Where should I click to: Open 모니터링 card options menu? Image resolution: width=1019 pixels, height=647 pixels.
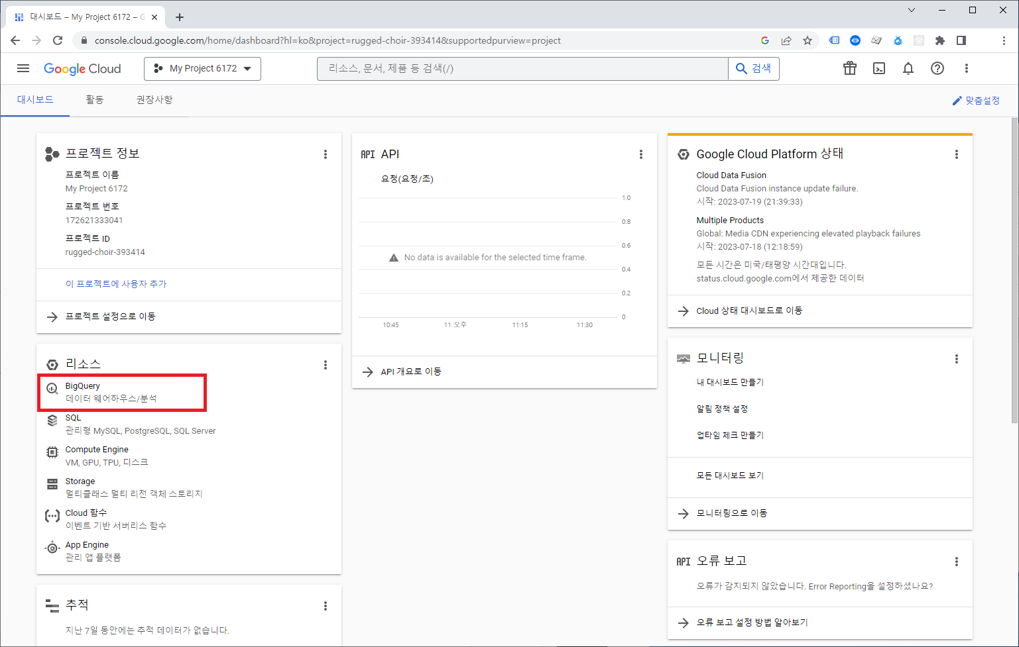957,359
